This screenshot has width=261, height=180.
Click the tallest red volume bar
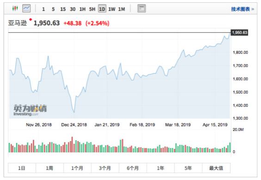72,144
